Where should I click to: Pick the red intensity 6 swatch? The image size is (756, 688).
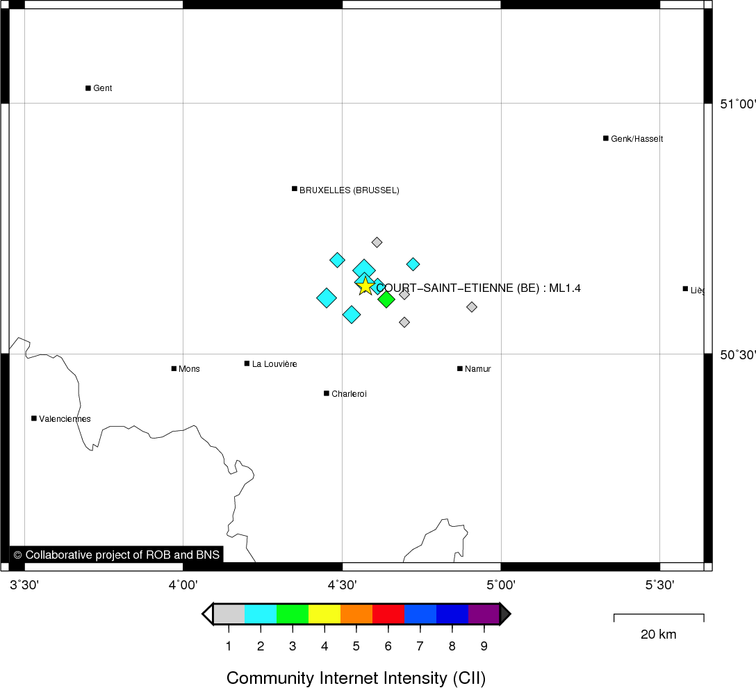388,614
